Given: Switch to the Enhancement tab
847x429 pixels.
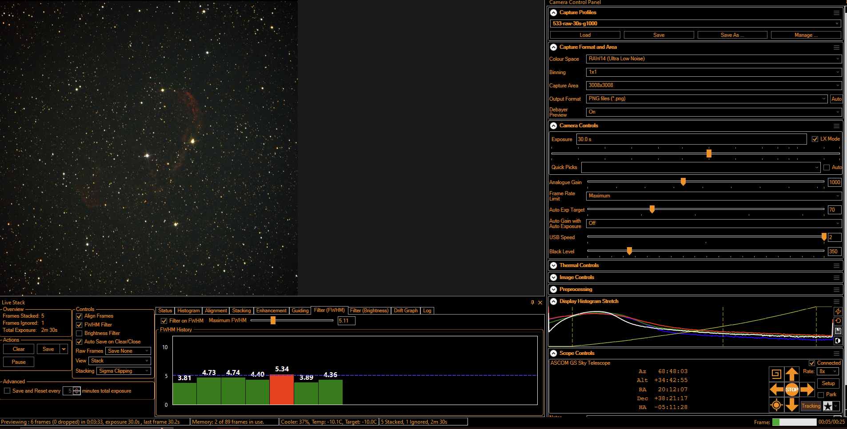Looking at the screenshot, I should (x=271, y=311).
